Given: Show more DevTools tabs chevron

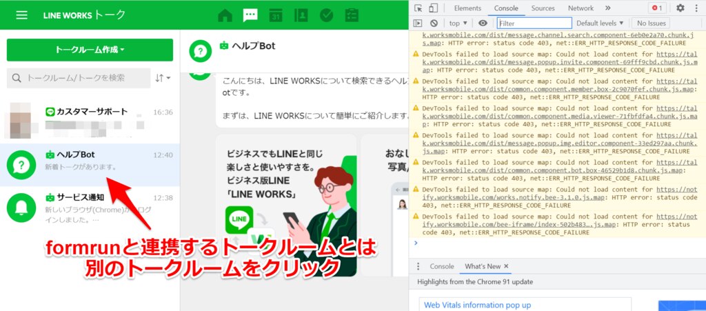Looking at the screenshot, I should pyautogui.click(x=608, y=8).
